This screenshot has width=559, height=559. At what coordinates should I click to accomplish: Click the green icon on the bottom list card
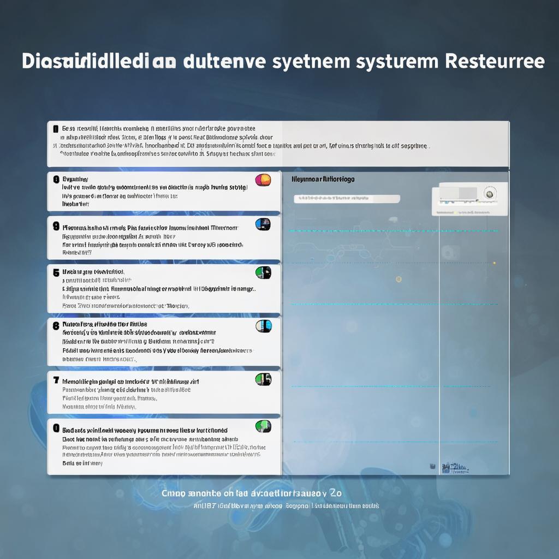[x=263, y=426]
